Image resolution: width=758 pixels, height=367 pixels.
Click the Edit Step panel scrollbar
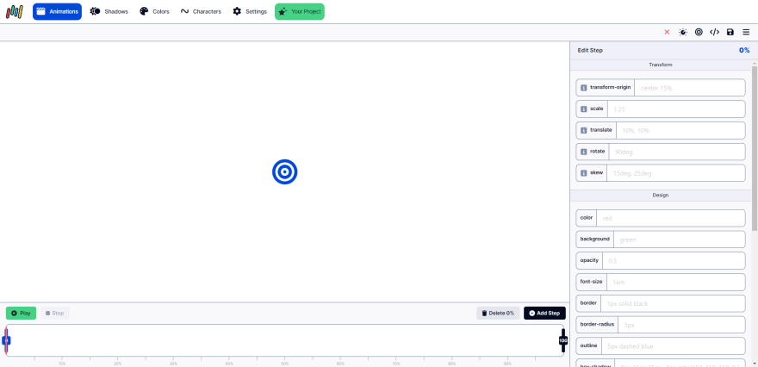pyautogui.click(x=755, y=148)
